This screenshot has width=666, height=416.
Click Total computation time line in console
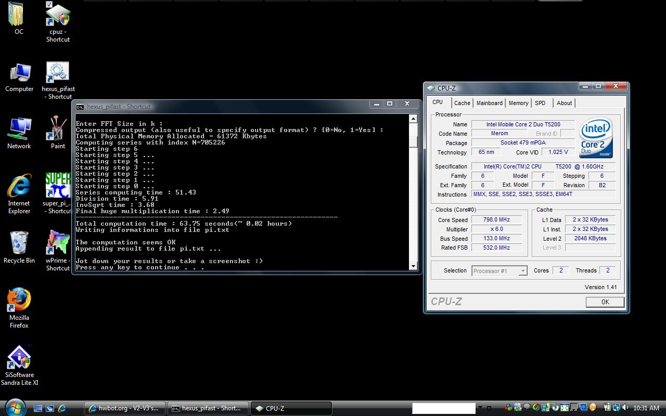pos(184,224)
